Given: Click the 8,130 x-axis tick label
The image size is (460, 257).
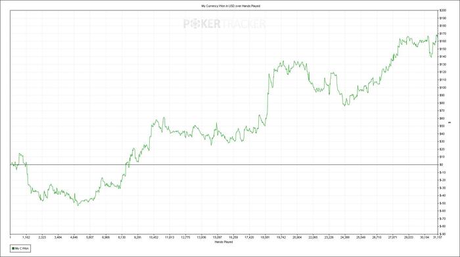Looking at the screenshot, I should (x=122, y=237).
